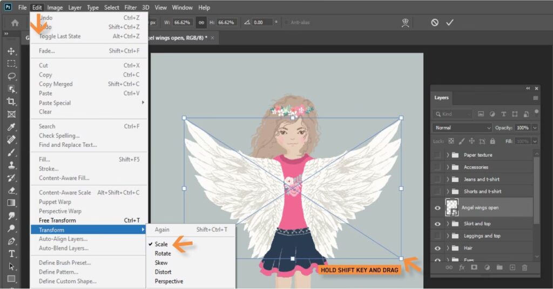
Task: Commit transform with the checkmark icon
Action: [x=449, y=23]
